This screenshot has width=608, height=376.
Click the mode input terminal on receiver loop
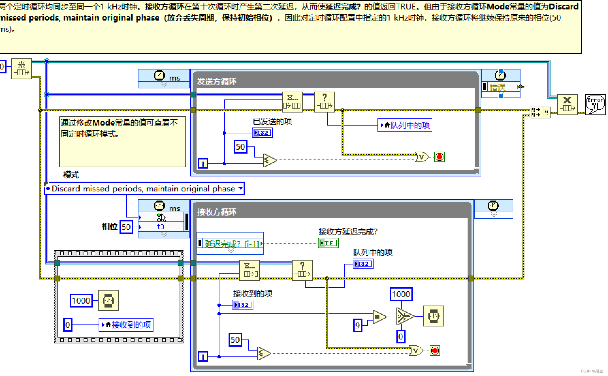[161, 218]
